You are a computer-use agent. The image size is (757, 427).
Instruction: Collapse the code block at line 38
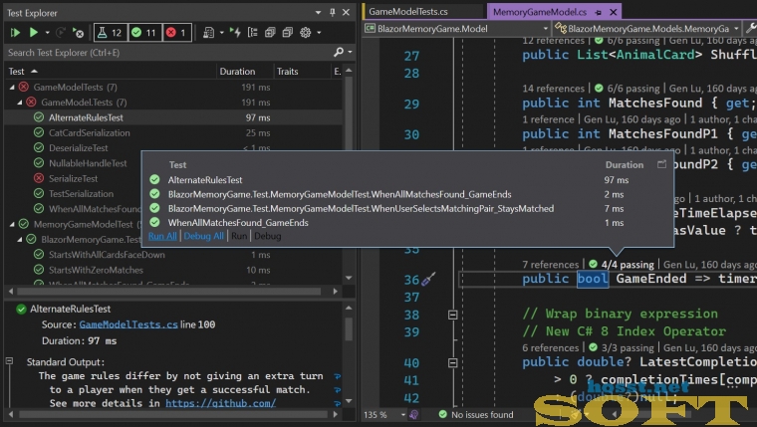453,315
